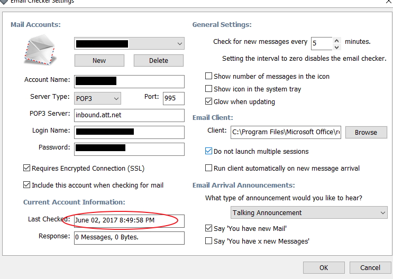Toggle Include this account when checking mail
This screenshot has height=279, width=393.
(27, 185)
